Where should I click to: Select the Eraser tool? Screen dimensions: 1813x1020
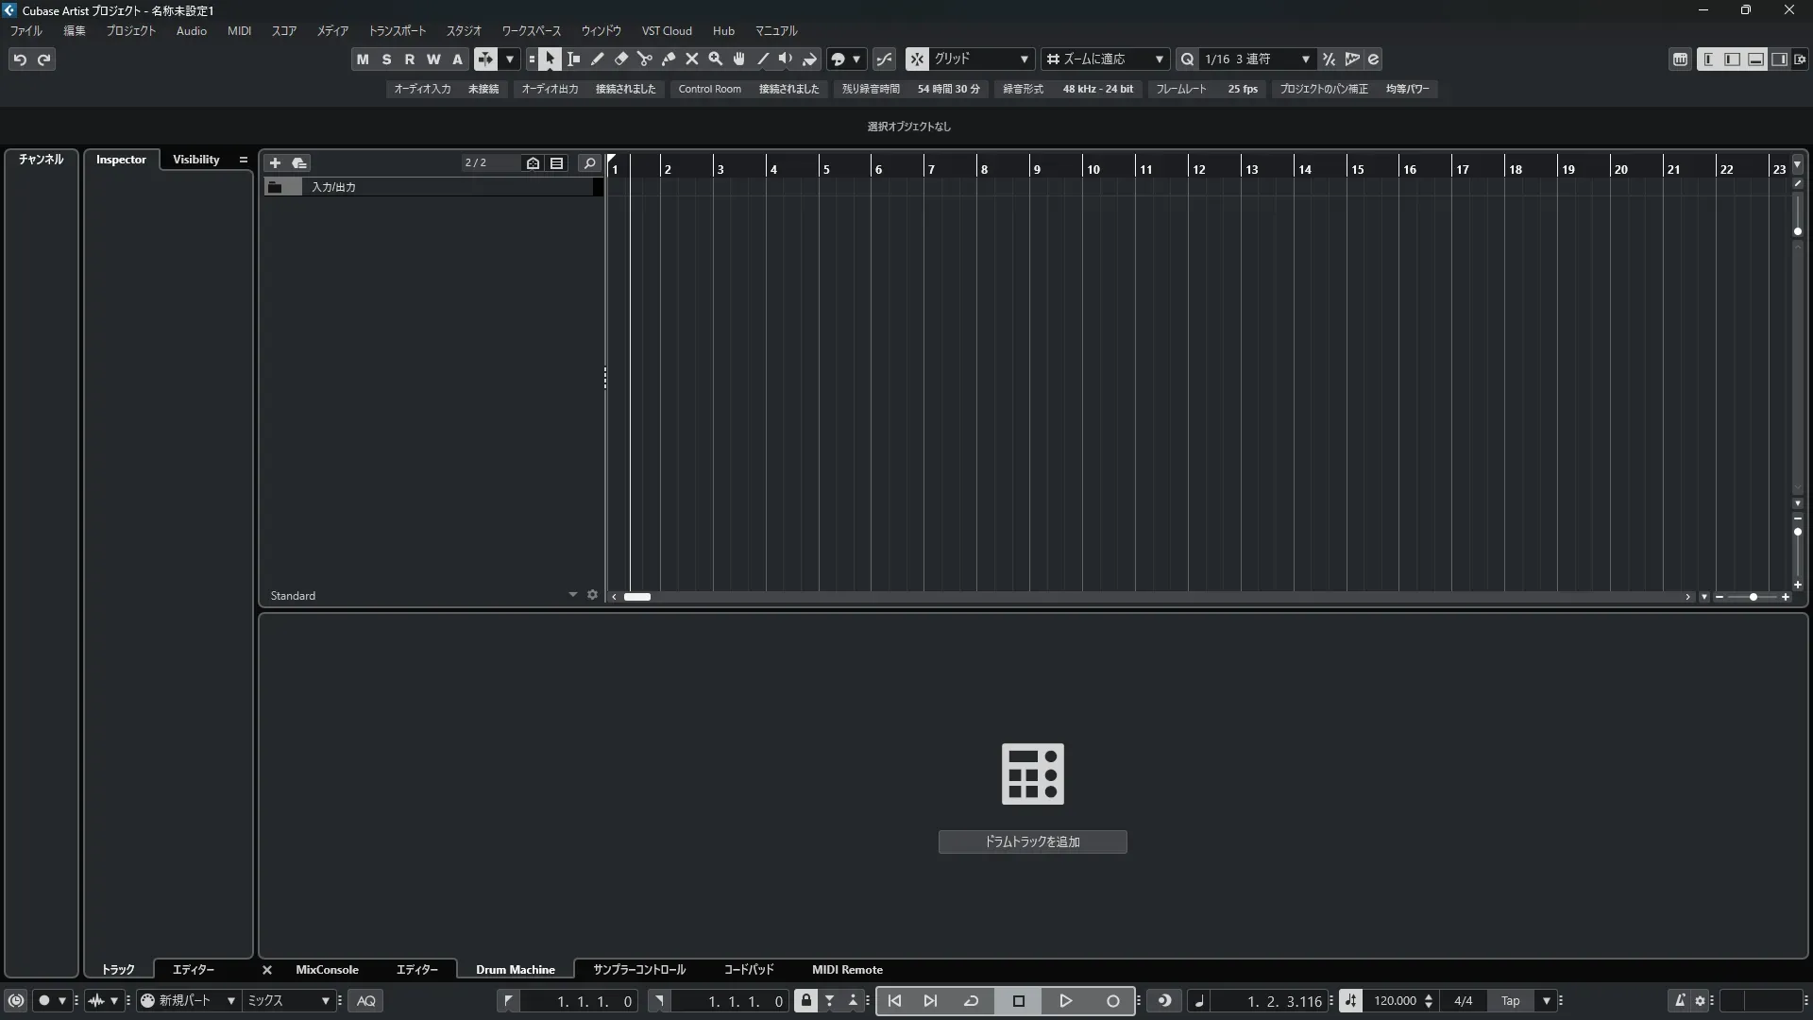coord(621,59)
